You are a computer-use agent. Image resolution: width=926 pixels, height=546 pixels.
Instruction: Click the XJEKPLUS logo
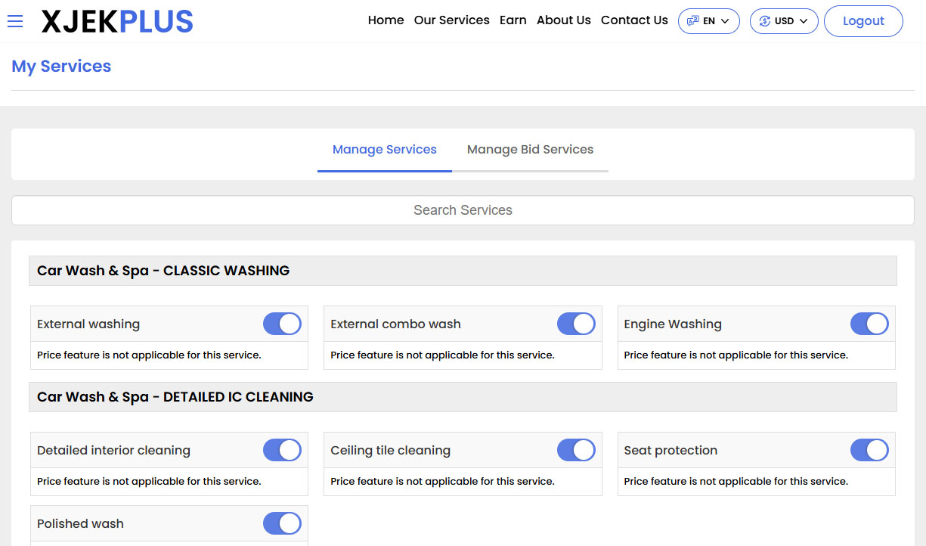tap(117, 21)
